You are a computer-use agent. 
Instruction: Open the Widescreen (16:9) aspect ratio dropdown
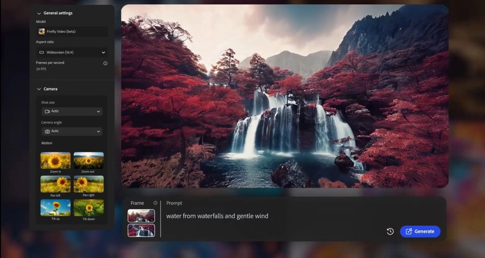tap(72, 53)
